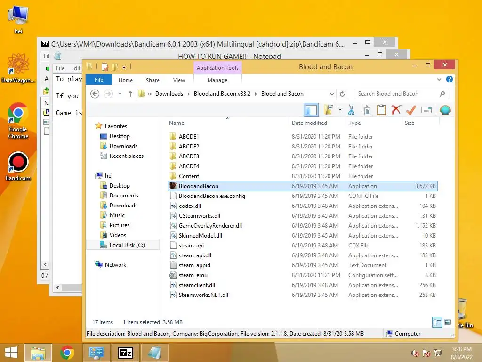This screenshot has height=362, width=482.
Task: Open File Explorer from the taskbar
Action: [38, 353]
